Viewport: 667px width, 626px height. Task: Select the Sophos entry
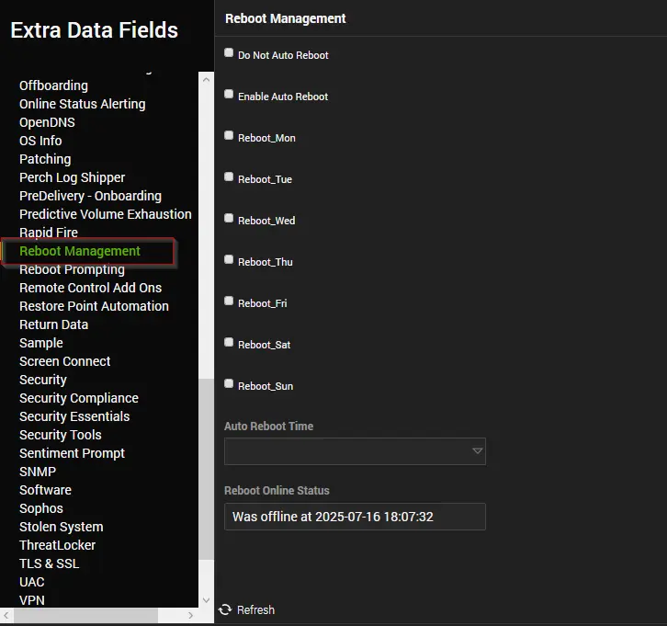point(41,508)
